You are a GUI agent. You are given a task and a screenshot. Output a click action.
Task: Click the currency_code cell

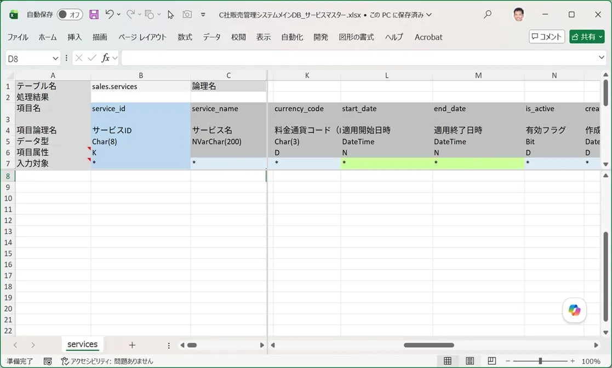pyautogui.click(x=307, y=113)
